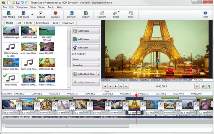Click the red X delete slide button
This screenshot has width=214, height=134.
point(197,86)
